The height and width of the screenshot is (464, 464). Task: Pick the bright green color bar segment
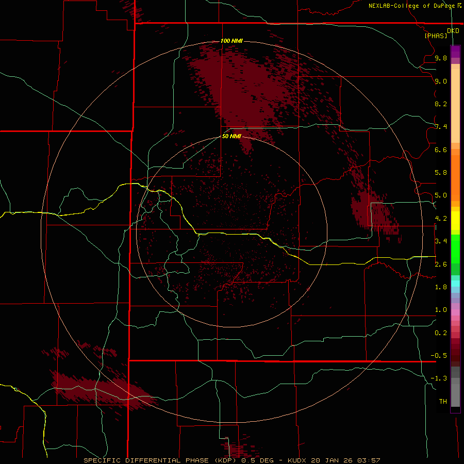tap(455, 250)
